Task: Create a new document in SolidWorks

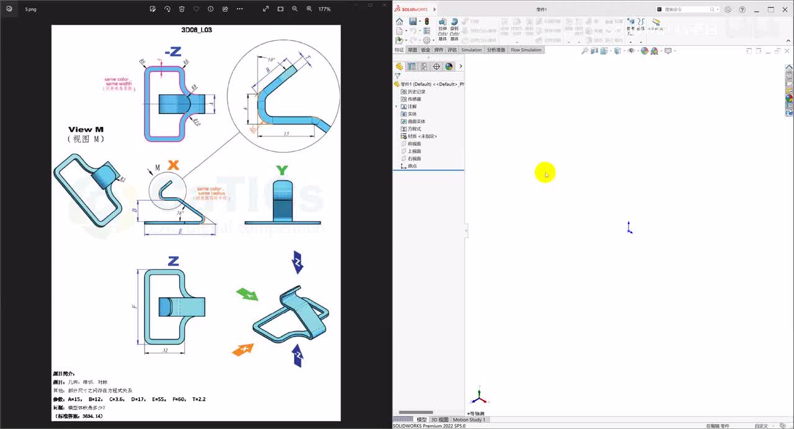Action: [x=399, y=30]
